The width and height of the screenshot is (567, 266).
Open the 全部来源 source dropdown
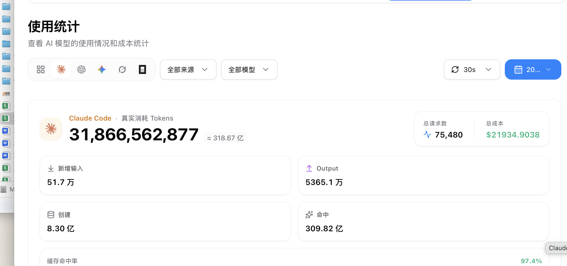tap(188, 69)
